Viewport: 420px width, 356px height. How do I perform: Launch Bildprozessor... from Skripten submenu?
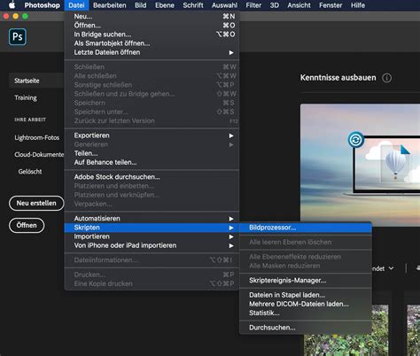(x=306, y=228)
